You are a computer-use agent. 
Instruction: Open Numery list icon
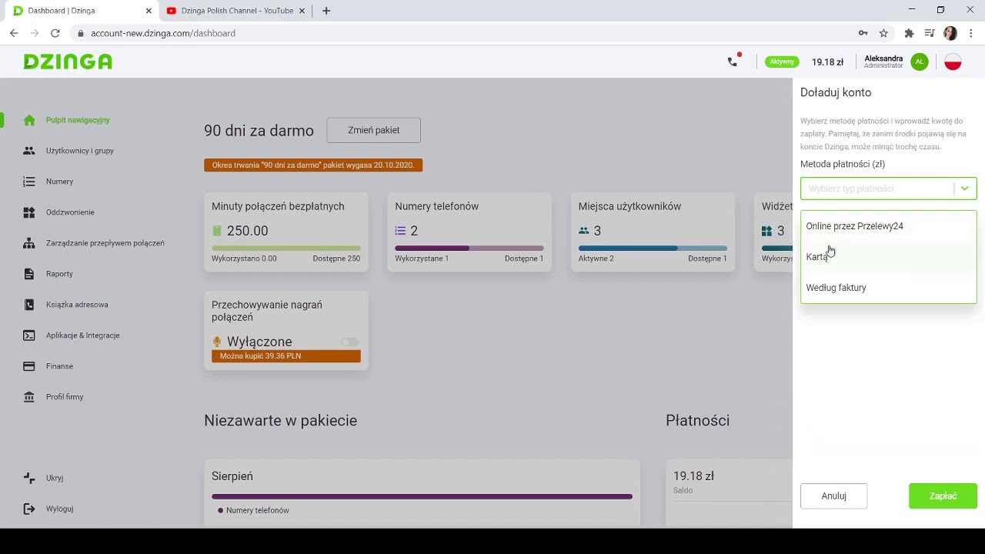(x=29, y=182)
